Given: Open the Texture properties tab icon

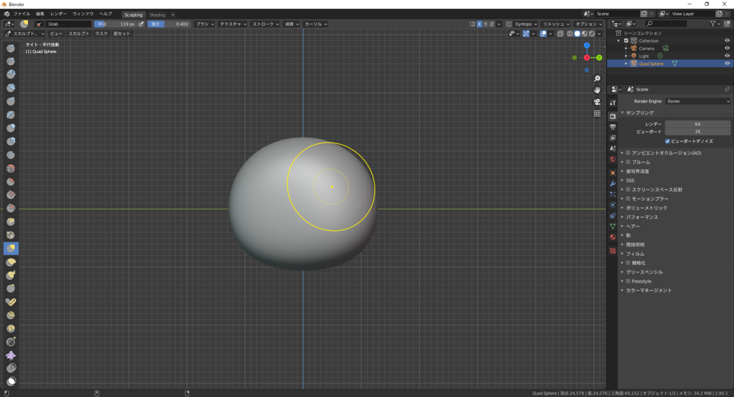Looking at the screenshot, I should coord(612,250).
